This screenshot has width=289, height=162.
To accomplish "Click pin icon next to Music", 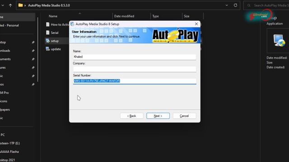I will [33, 76].
